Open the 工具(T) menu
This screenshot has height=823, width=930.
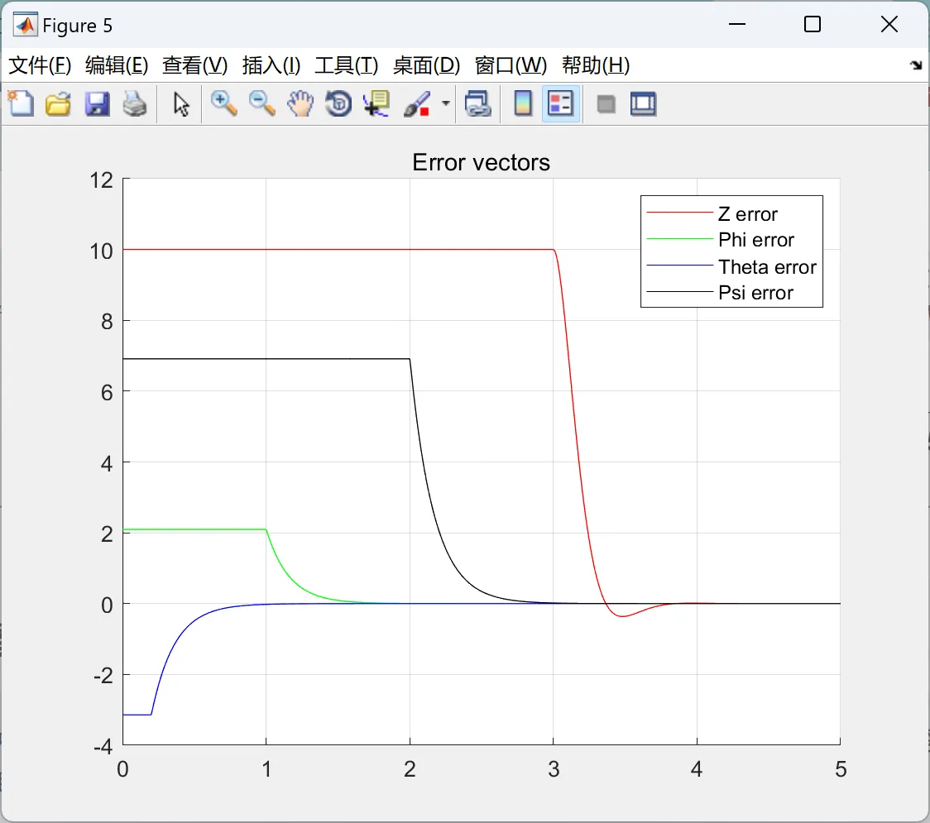pos(347,65)
